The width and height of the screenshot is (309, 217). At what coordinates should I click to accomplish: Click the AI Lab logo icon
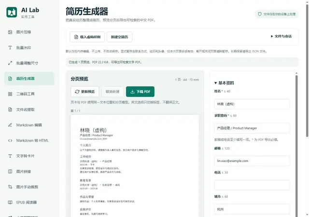click(12, 12)
